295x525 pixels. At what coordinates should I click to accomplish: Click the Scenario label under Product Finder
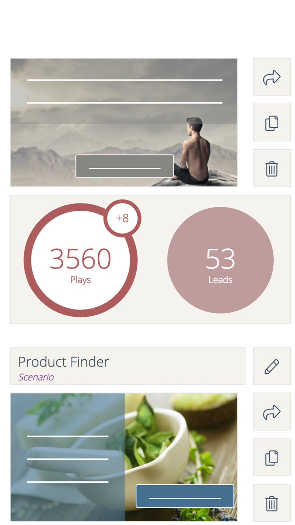[36, 377]
